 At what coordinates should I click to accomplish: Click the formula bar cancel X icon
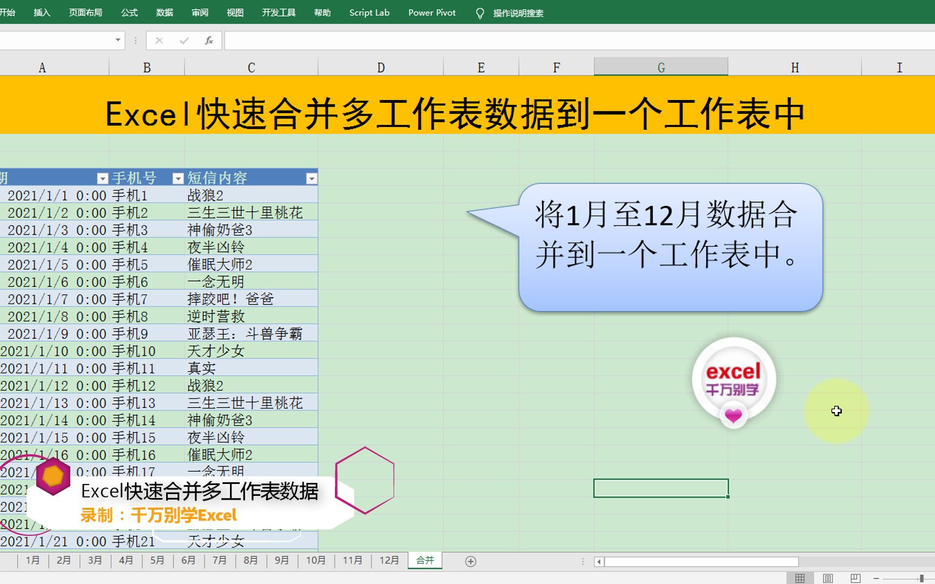point(159,41)
